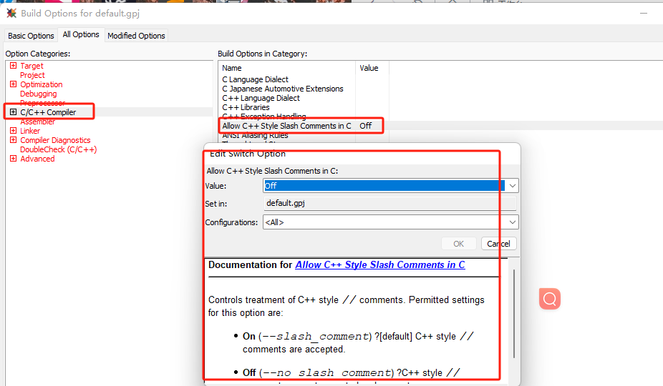Expand the Target category
The image size is (663, 386).
point(13,66)
